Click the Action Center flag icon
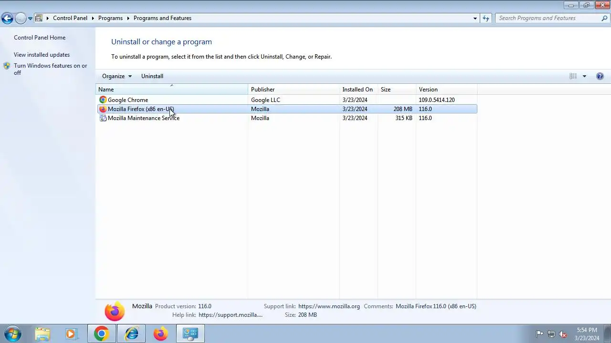611x343 pixels. [x=539, y=334]
